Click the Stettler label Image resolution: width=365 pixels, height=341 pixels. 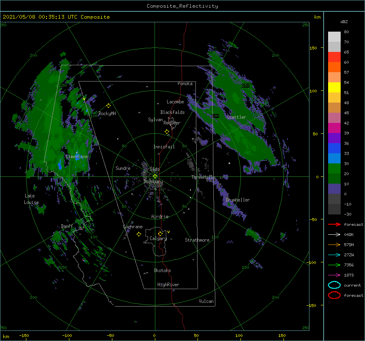point(236,117)
